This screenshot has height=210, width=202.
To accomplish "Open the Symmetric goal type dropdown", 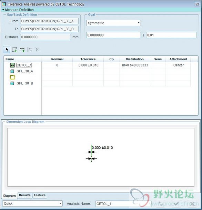I will pos(113,23).
